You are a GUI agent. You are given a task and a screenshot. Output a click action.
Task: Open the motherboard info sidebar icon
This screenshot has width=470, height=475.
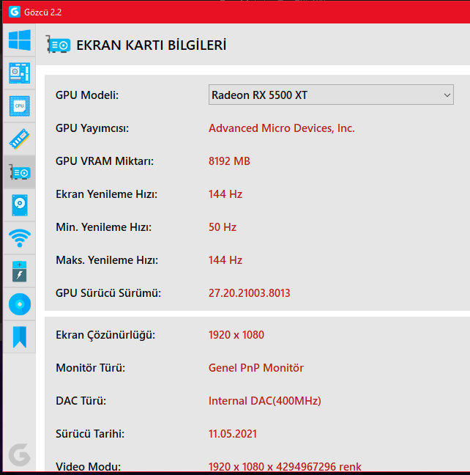click(x=20, y=73)
